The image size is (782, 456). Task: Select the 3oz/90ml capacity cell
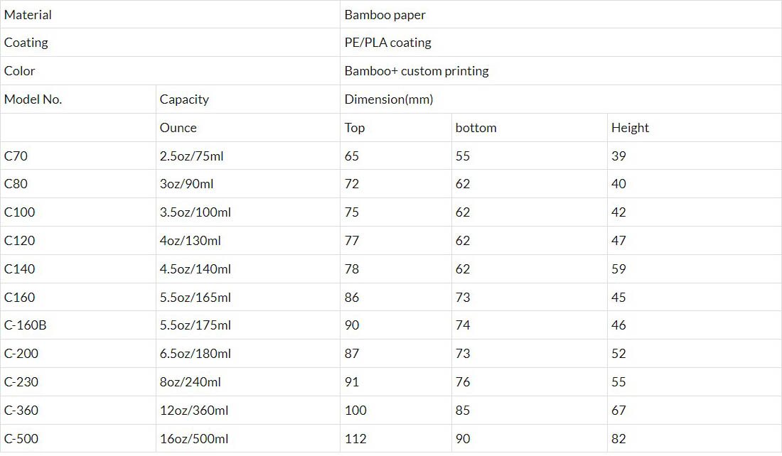[186, 184]
